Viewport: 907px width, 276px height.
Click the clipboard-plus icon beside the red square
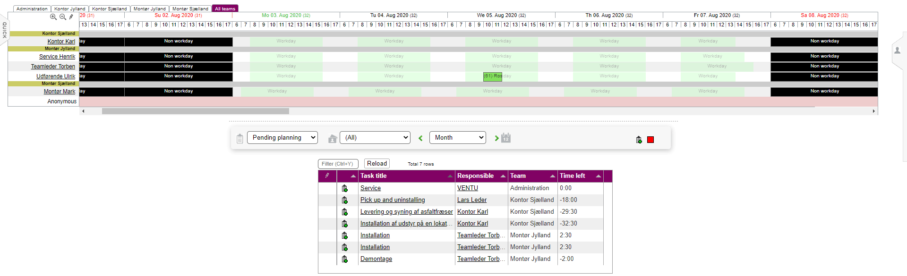tap(639, 140)
